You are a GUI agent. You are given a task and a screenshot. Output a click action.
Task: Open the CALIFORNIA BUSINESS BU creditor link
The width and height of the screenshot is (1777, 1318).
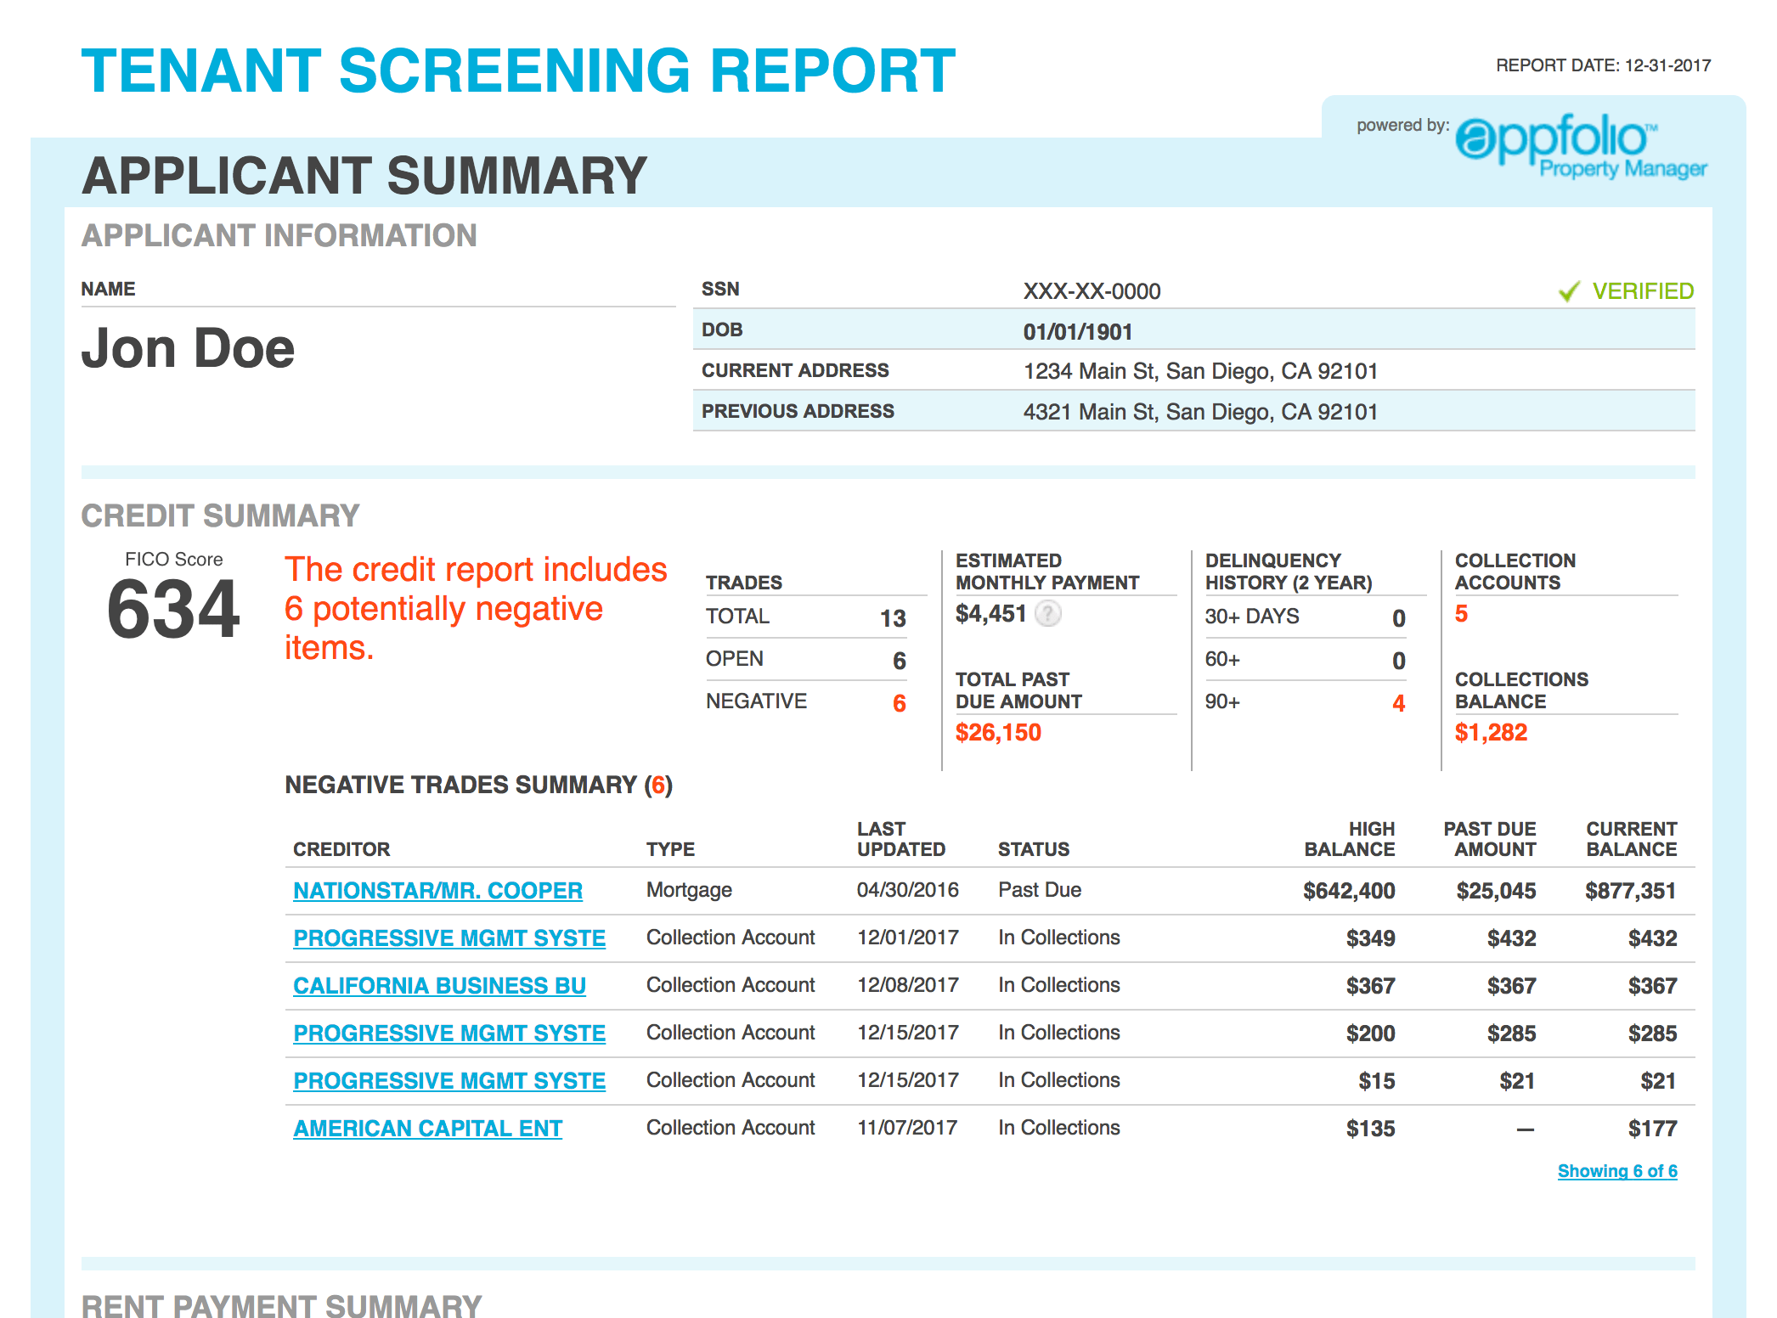pyautogui.click(x=437, y=985)
